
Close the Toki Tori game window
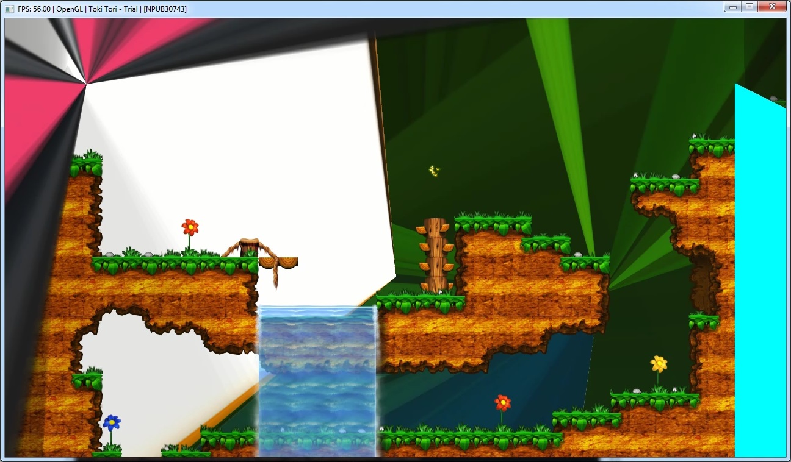(772, 7)
